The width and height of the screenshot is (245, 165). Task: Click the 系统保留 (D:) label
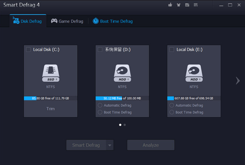118,50
